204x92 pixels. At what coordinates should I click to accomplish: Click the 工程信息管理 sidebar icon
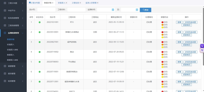(x=5, y=25)
